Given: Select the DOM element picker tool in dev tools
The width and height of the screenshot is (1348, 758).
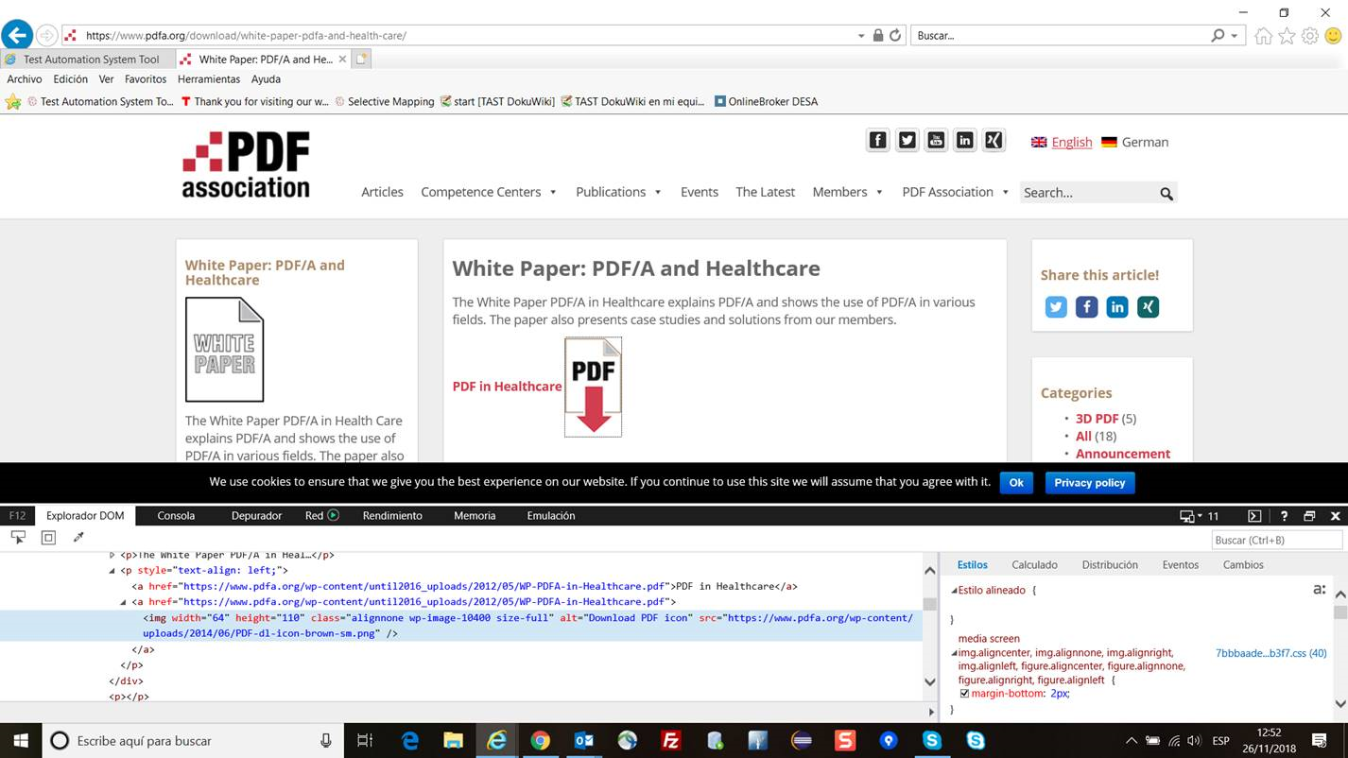Looking at the screenshot, I should 18,536.
